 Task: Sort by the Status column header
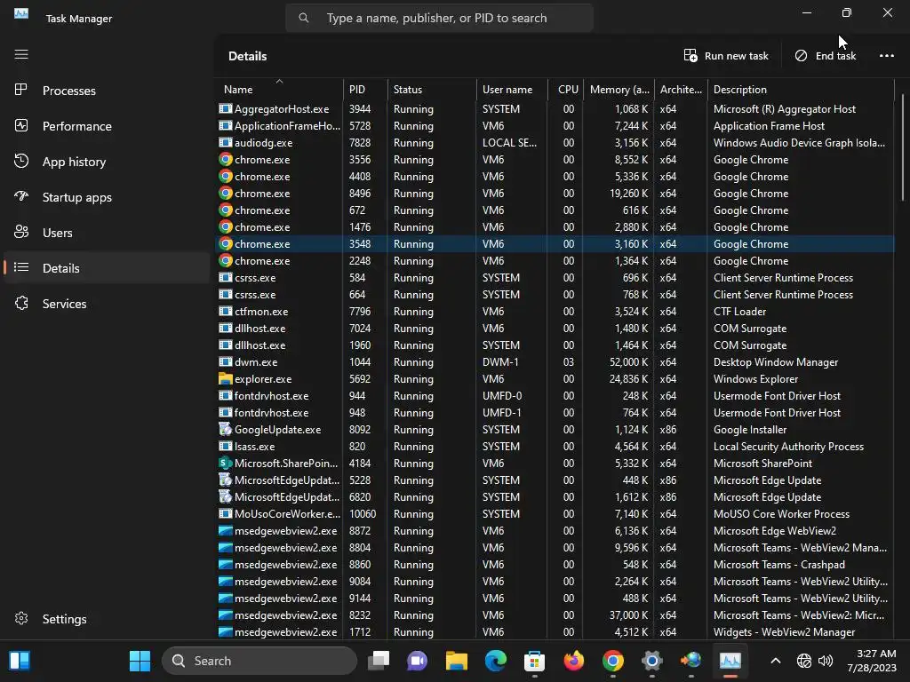coord(432,89)
